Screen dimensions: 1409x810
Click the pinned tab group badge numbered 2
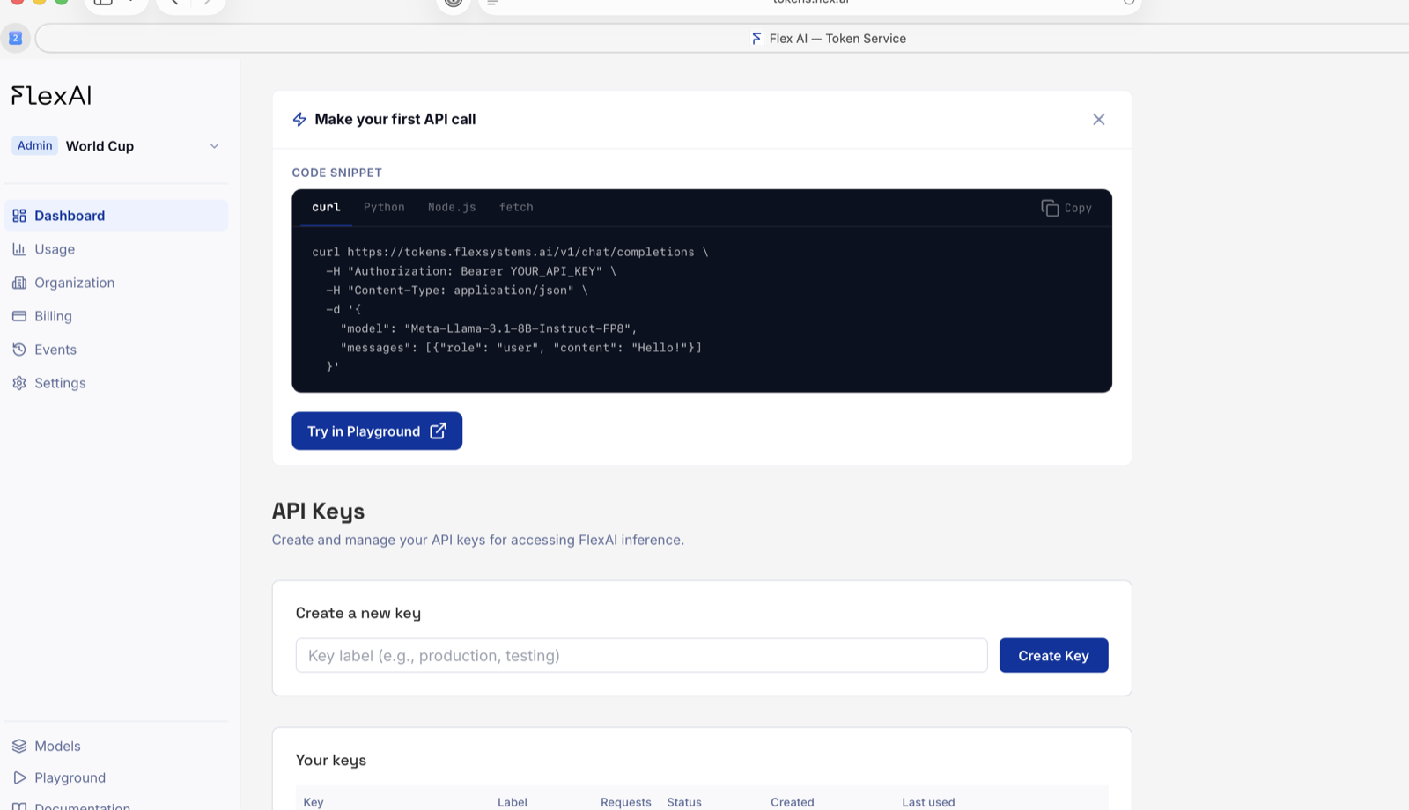point(15,38)
